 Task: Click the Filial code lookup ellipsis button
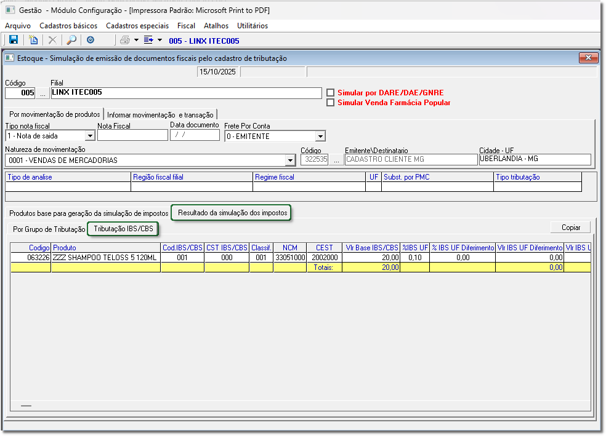coord(43,93)
